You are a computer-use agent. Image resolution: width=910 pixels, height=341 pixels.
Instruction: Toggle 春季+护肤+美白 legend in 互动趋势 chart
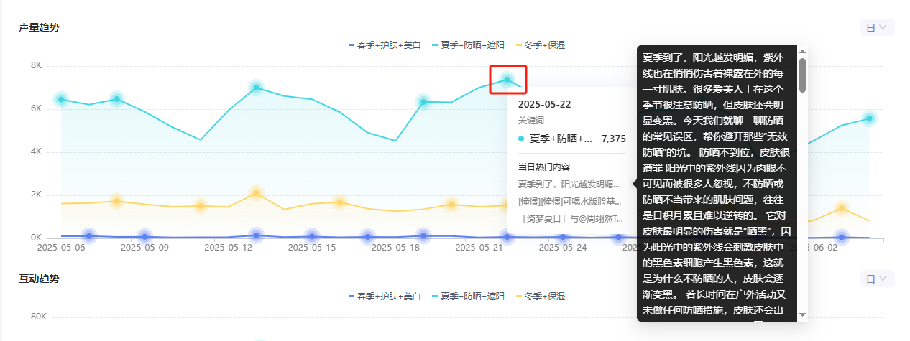(384, 296)
